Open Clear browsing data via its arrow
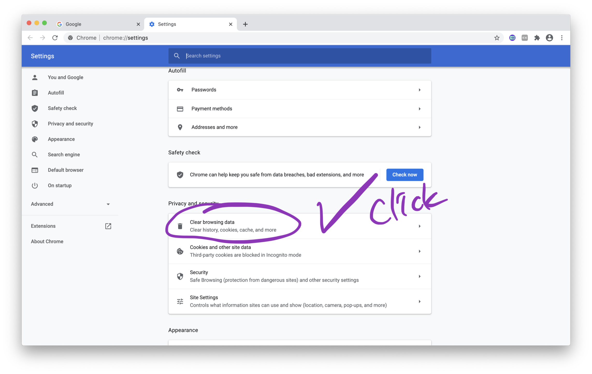592x374 pixels. pyautogui.click(x=419, y=226)
